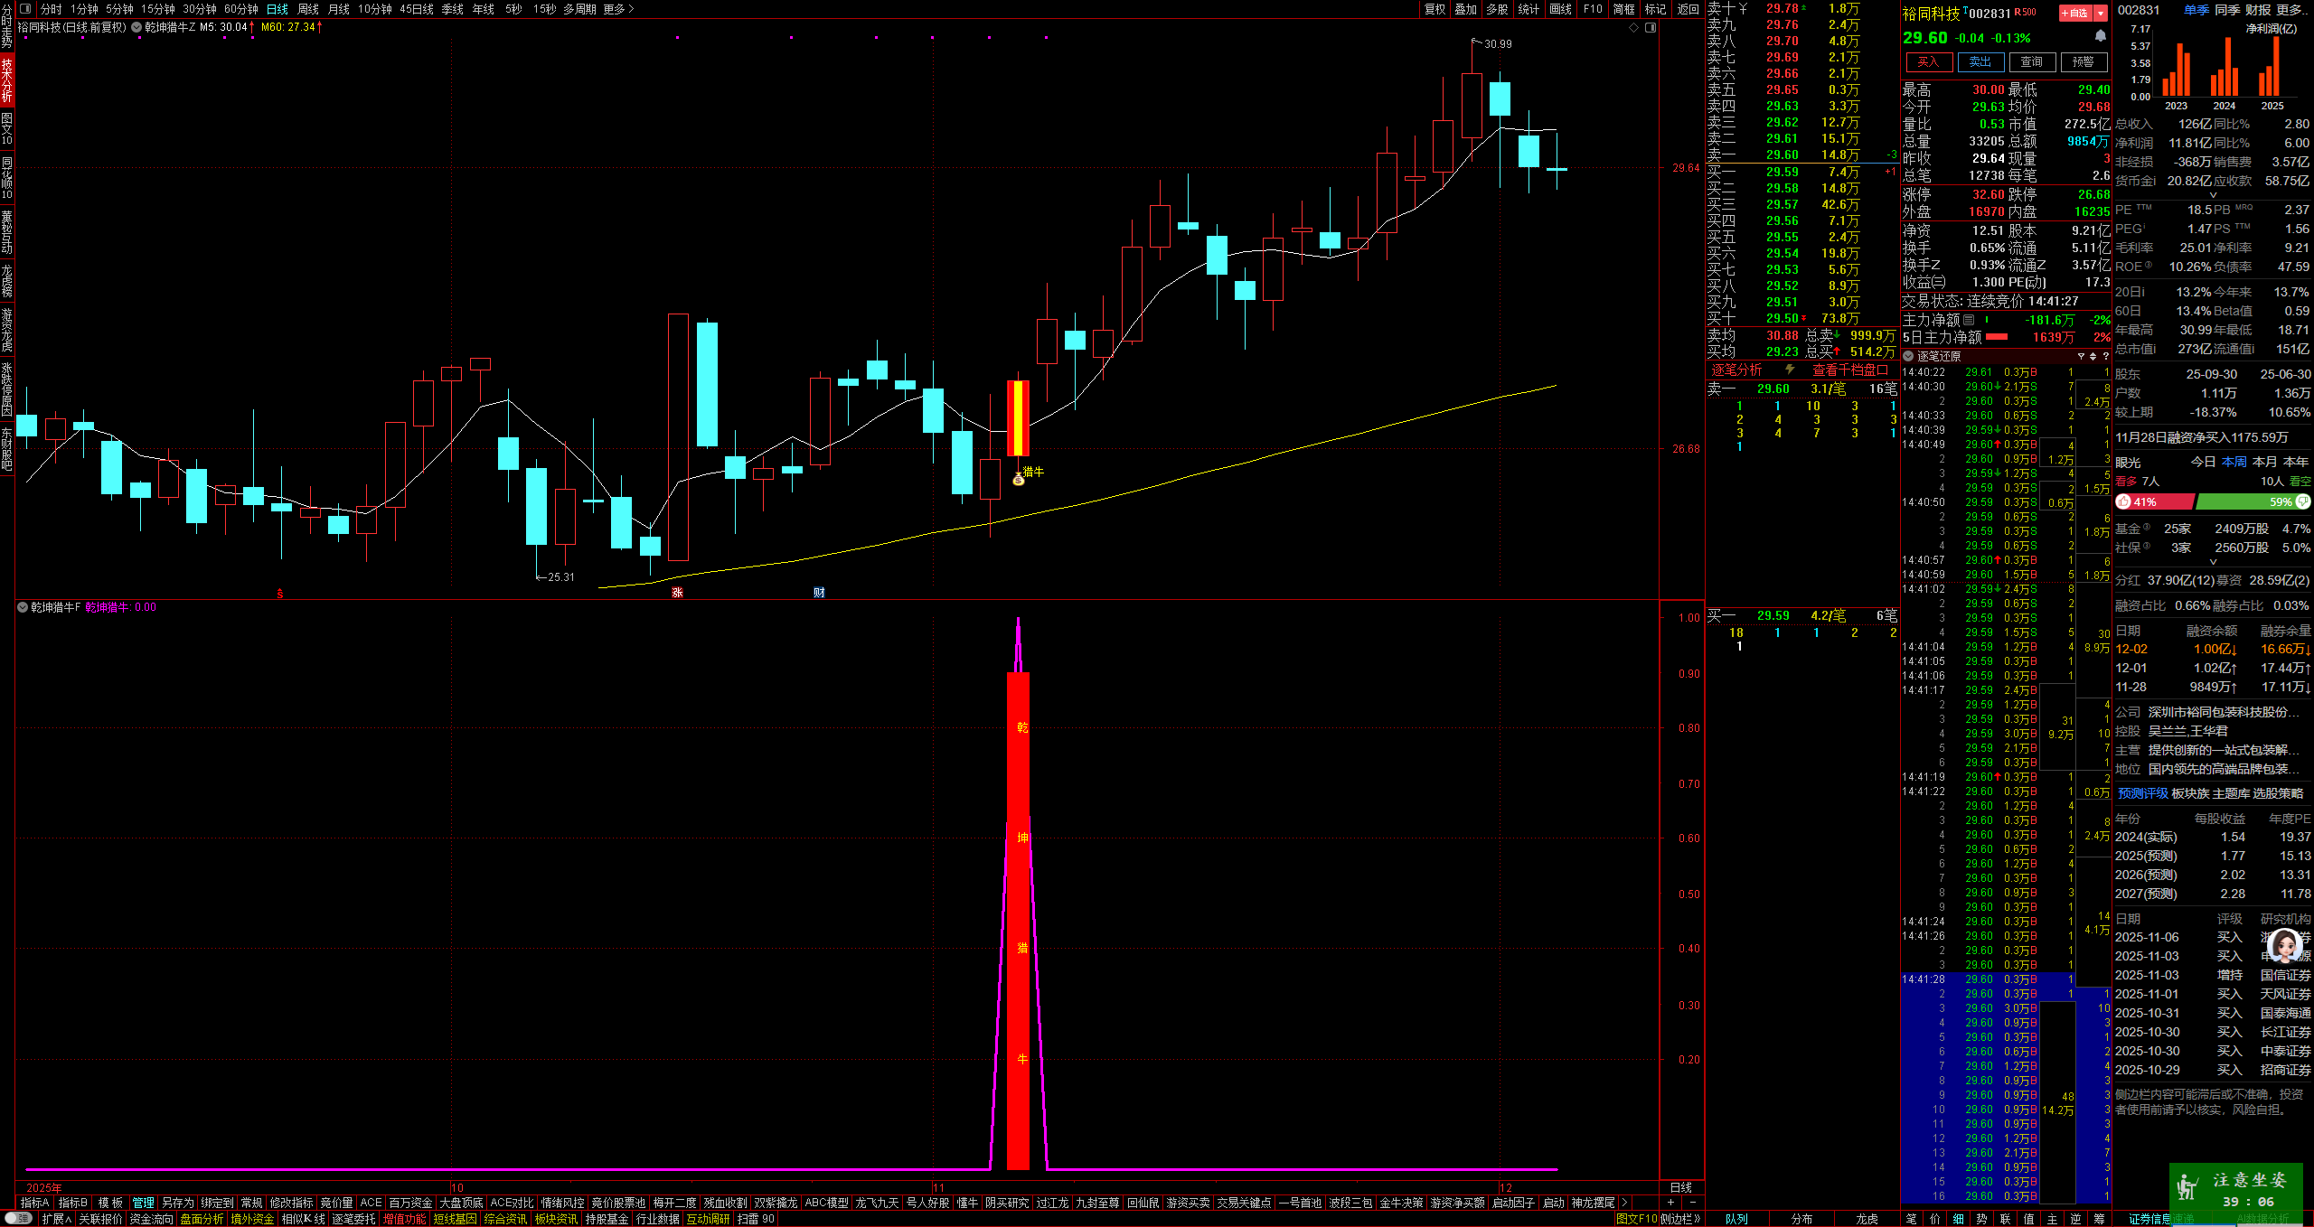Expand the 逐笔还原 panel chevron
2314x1227 pixels.
pos(1908,356)
